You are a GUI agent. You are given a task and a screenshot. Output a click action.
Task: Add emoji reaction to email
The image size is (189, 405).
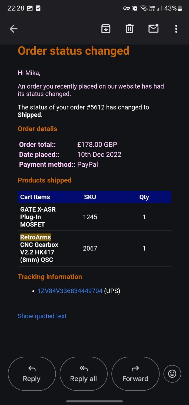point(172,374)
